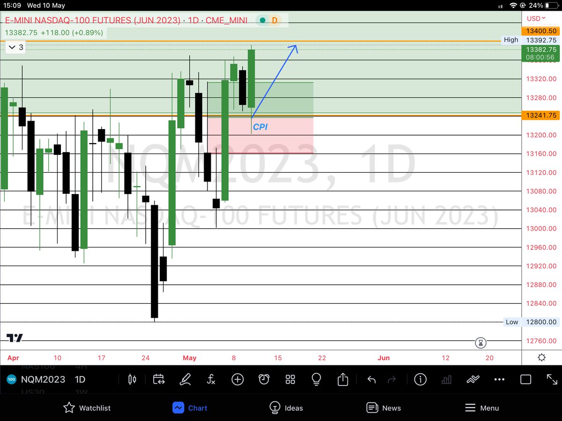
Task: Open the compare lines icon
Action: [x=473, y=379]
